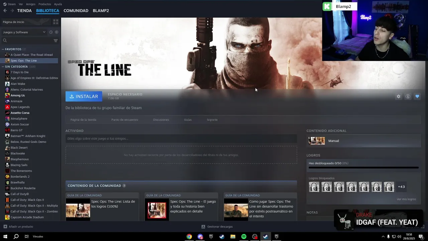Viewport: 428px width, 241px height.
Task: Open the Ayuda menu
Action: tap(58, 4)
